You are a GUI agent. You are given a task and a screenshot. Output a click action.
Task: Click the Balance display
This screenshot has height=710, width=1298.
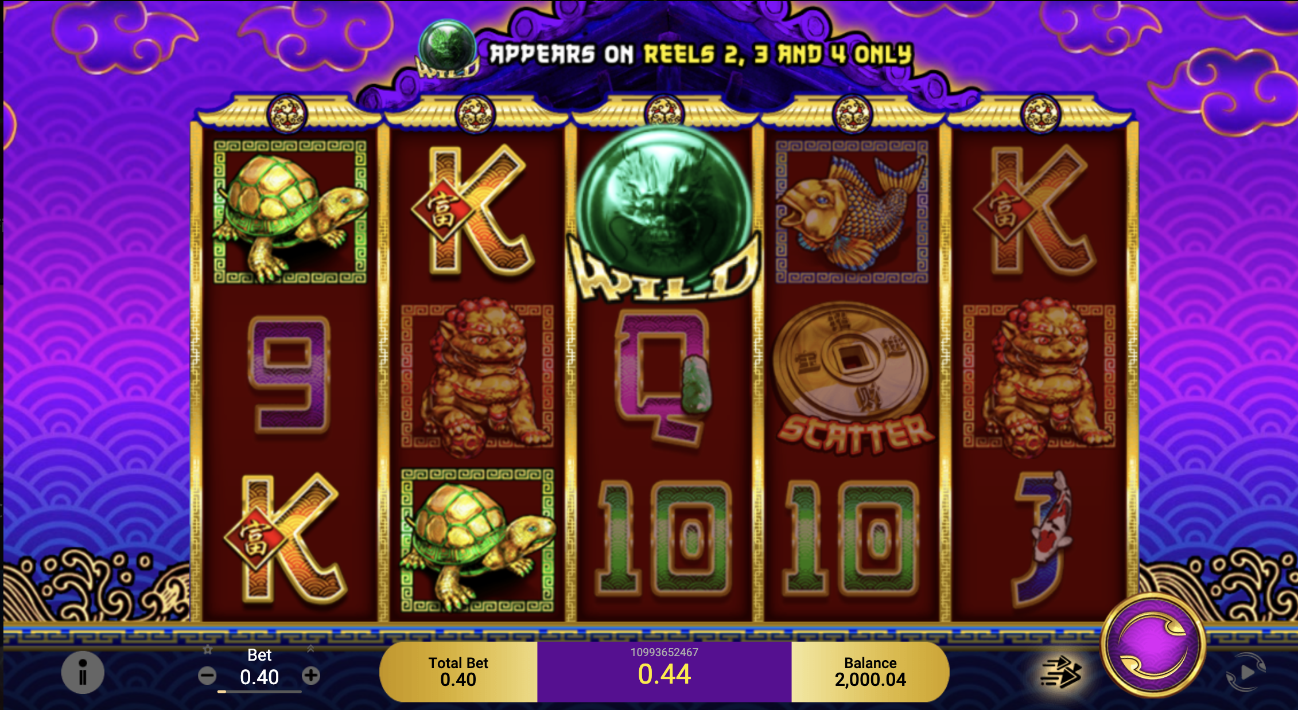coord(870,672)
